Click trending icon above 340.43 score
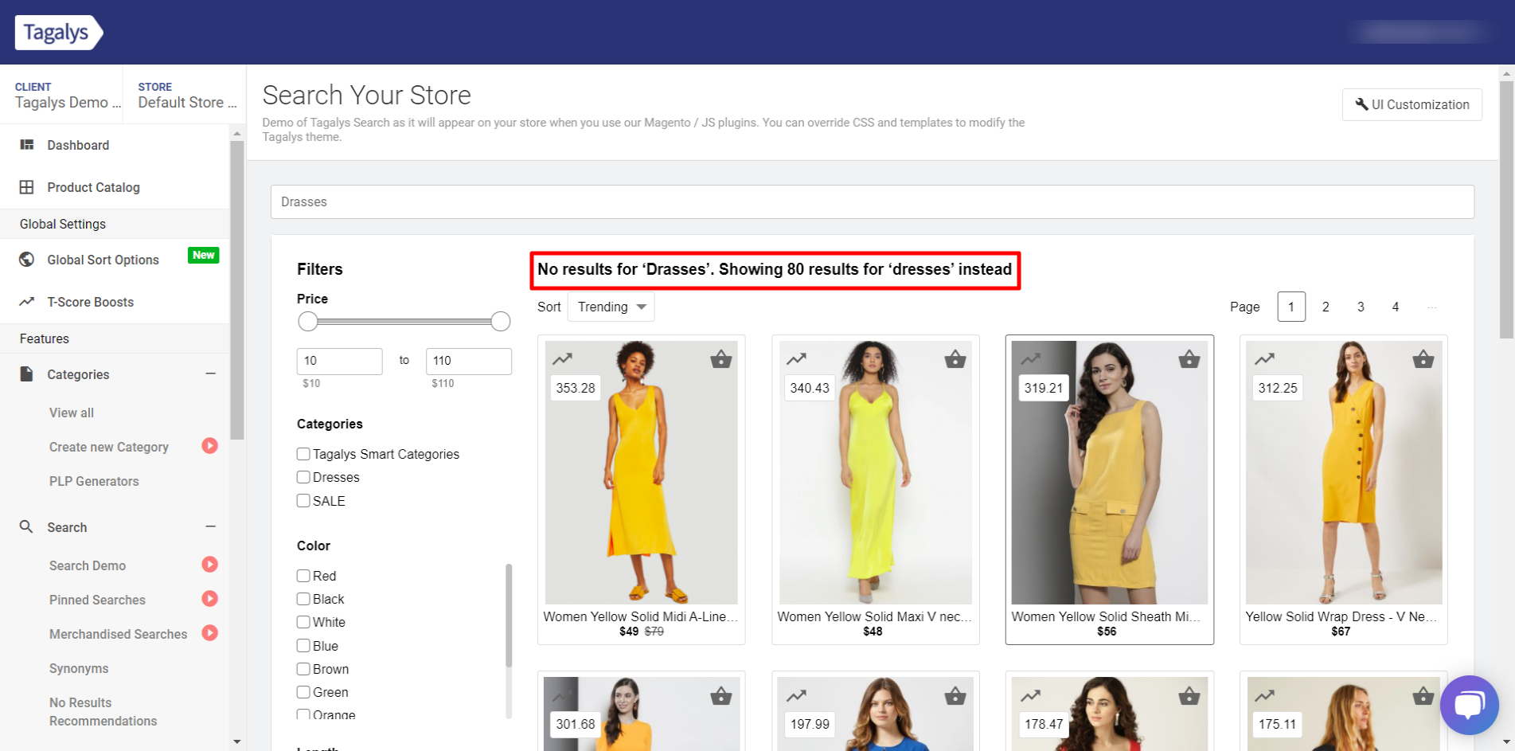 point(797,359)
